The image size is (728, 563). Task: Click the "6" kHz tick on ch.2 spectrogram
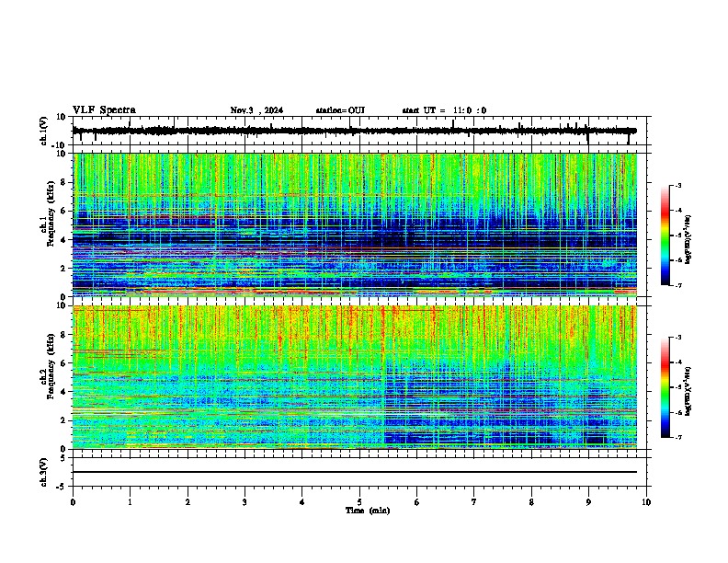(64, 363)
